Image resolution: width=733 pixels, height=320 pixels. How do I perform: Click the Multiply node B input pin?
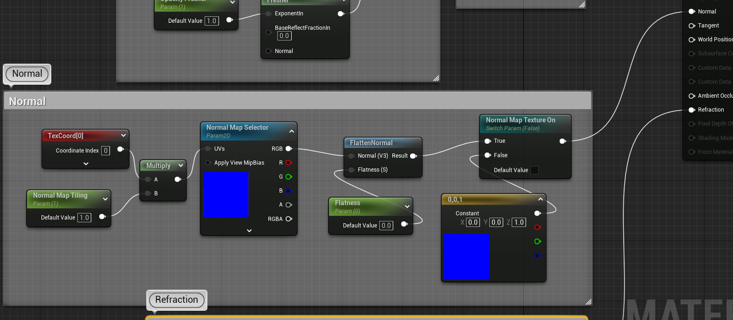148,193
